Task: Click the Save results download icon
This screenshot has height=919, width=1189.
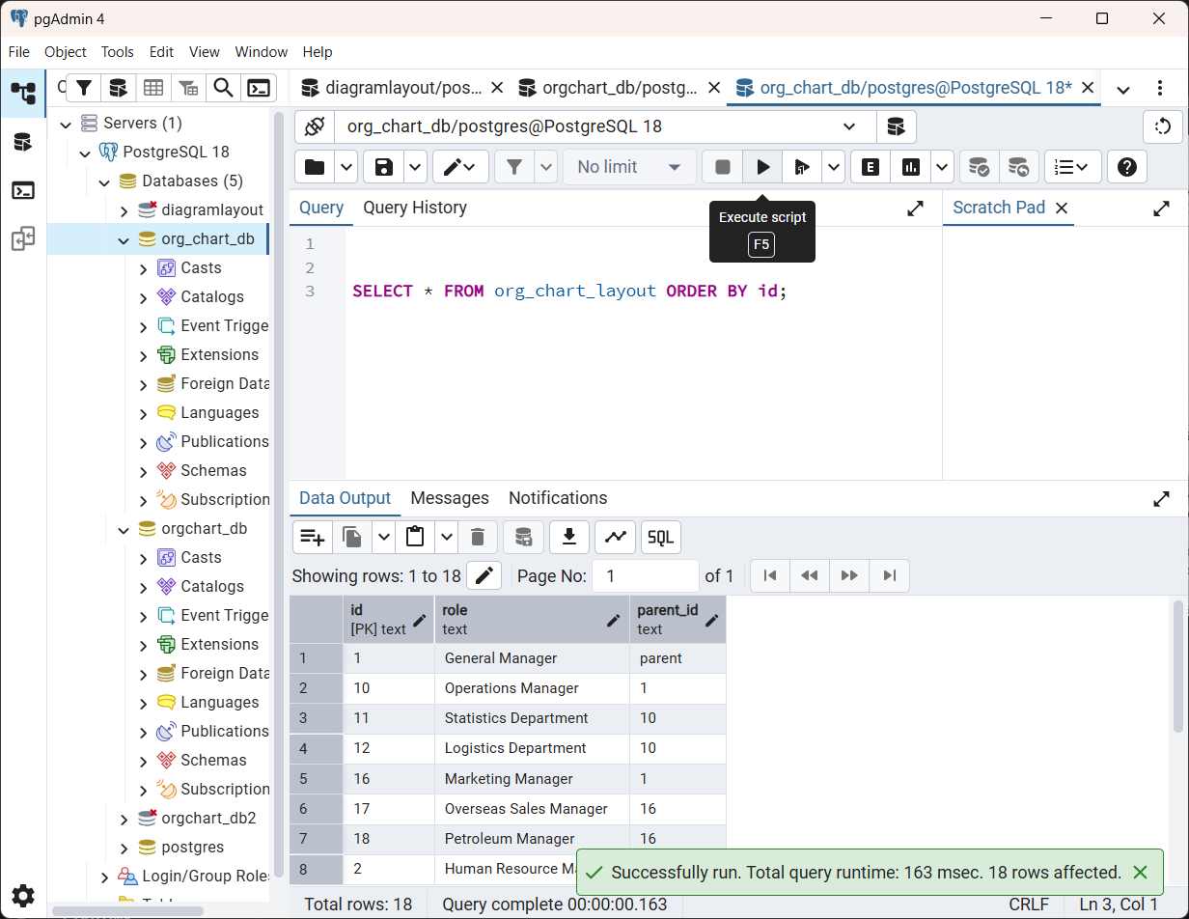Action: [x=569, y=538]
